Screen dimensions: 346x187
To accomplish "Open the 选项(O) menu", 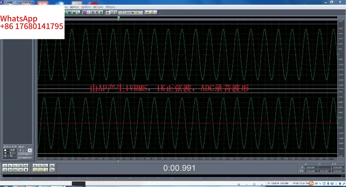I will [86, 7].
